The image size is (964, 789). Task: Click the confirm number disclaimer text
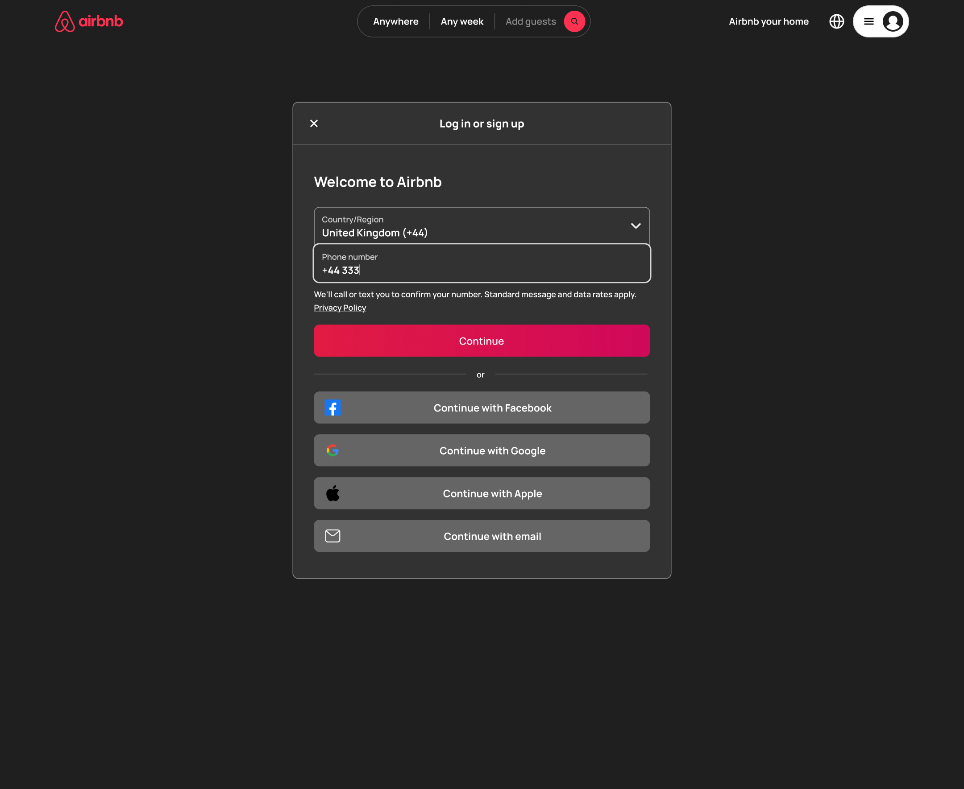[475, 295]
